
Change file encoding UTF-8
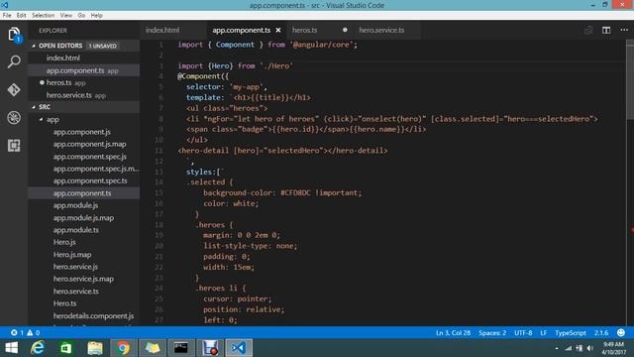(523, 333)
